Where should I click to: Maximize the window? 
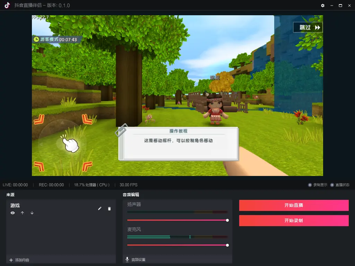[x=340, y=6]
